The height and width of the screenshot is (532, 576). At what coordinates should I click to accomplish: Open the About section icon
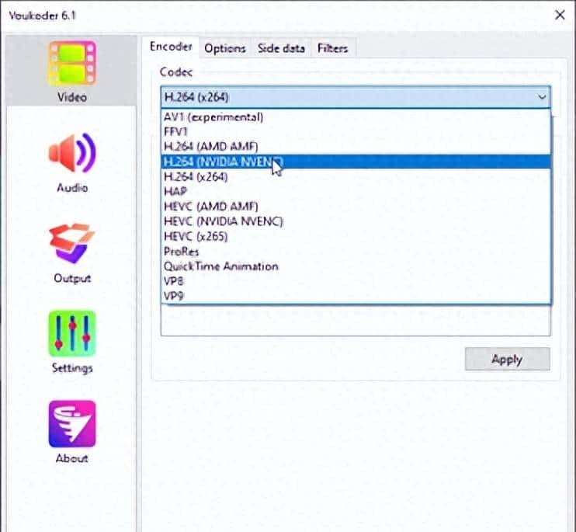(x=72, y=423)
